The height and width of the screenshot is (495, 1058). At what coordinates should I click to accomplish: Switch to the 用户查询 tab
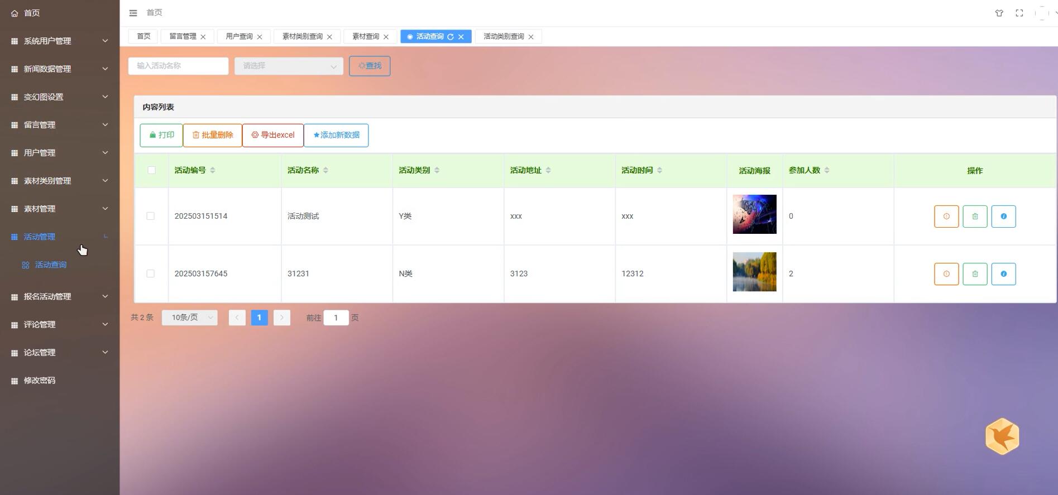239,36
